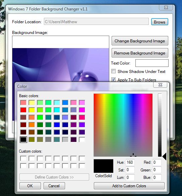
Task: Click the Text Color preview box
Action: 152,63
